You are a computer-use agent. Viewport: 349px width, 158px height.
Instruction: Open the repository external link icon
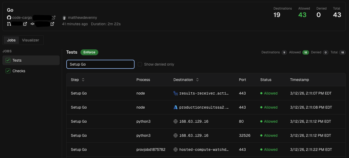click(x=54, y=18)
